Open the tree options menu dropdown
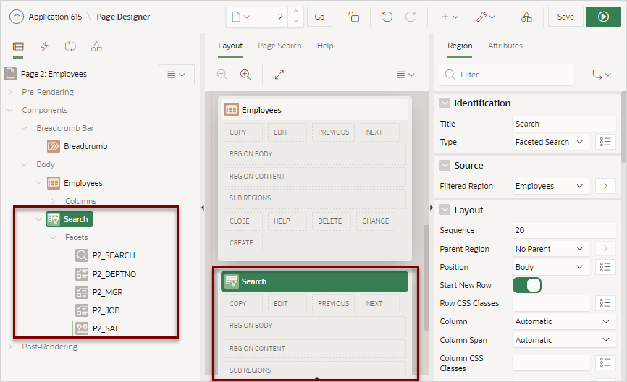627x382 pixels. coord(177,75)
